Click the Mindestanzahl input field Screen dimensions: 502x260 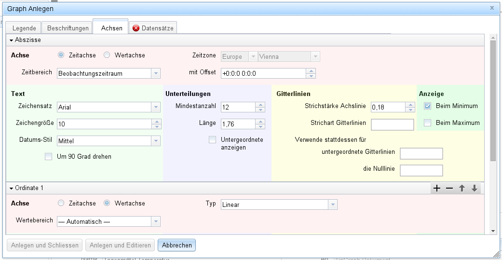(x=238, y=107)
